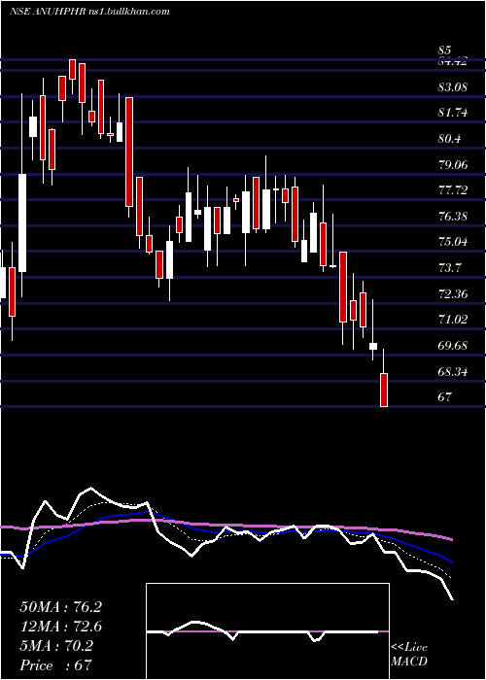Click the 69.68 price axis label
This screenshot has width=486, height=680.
click(x=453, y=346)
